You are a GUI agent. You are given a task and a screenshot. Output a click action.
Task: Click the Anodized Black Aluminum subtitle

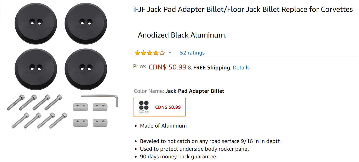coord(182,35)
